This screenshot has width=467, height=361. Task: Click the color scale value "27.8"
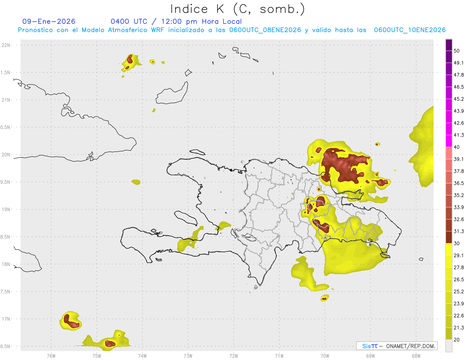[459, 267]
